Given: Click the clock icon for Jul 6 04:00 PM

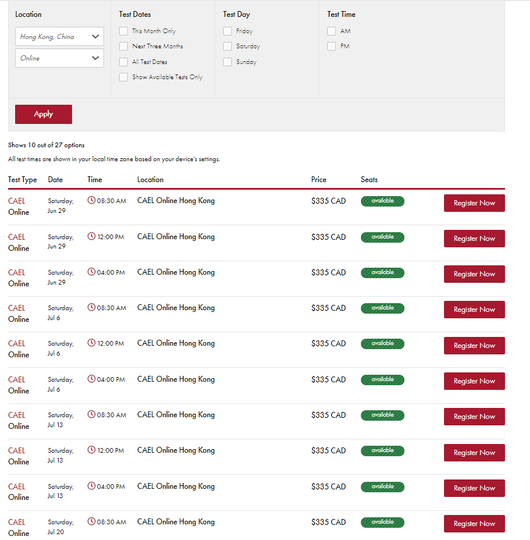Looking at the screenshot, I should click(x=91, y=379).
